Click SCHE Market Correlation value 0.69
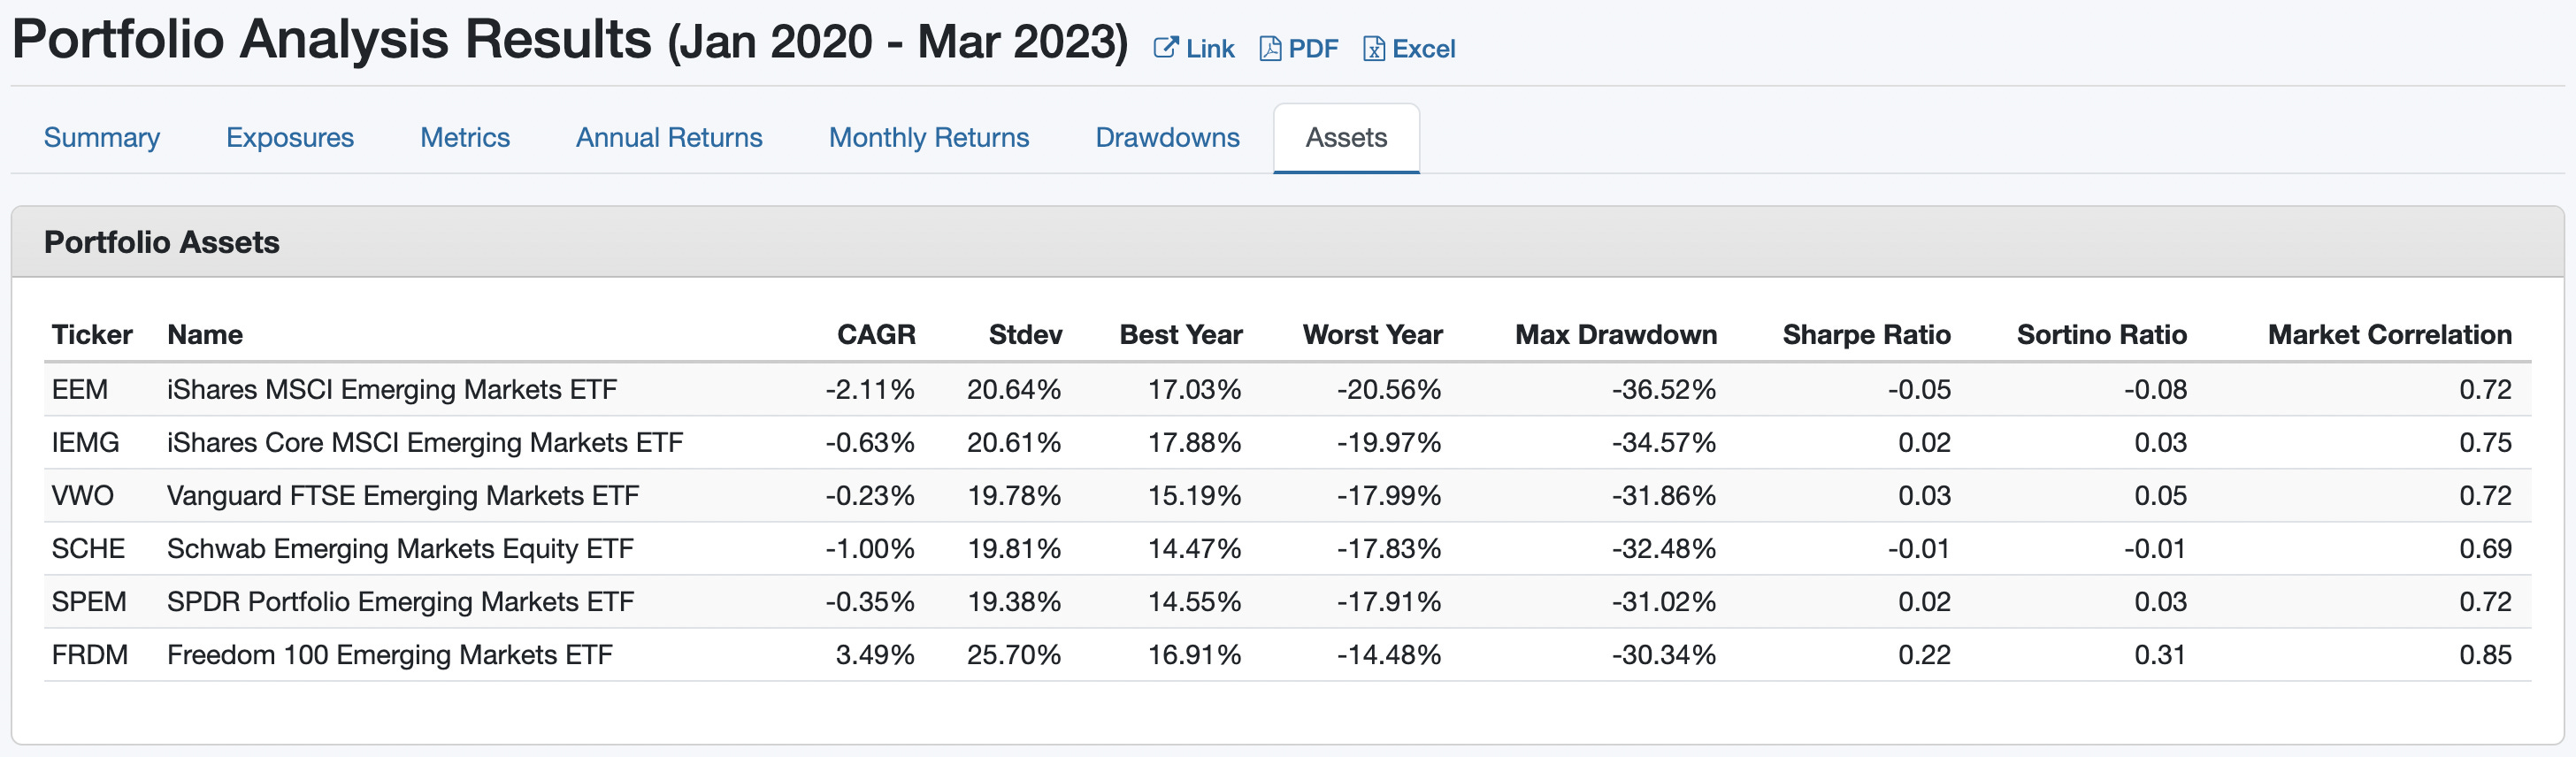This screenshot has height=757, width=2576. pos(2485,548)
